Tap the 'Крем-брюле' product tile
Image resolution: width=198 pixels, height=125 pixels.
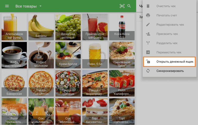tap(68, 55)
